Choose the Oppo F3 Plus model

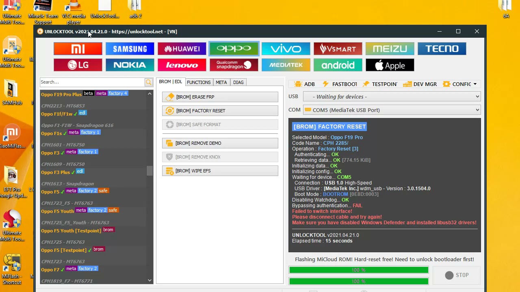click(56, 172)
